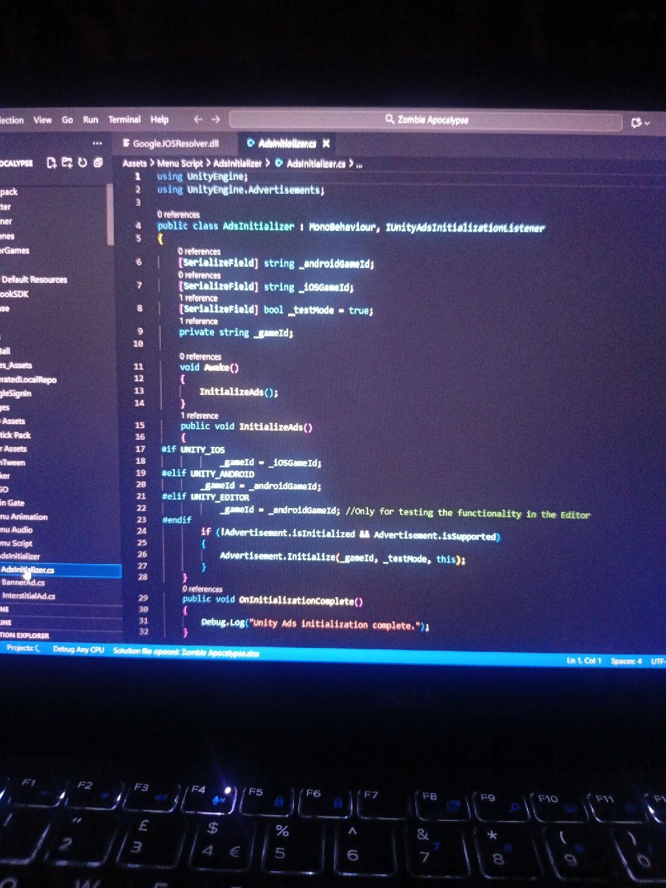Expand the Default Resources folder
Image resolution: width=666 pixels, height=888 pixels.
[x=34, y=280]
